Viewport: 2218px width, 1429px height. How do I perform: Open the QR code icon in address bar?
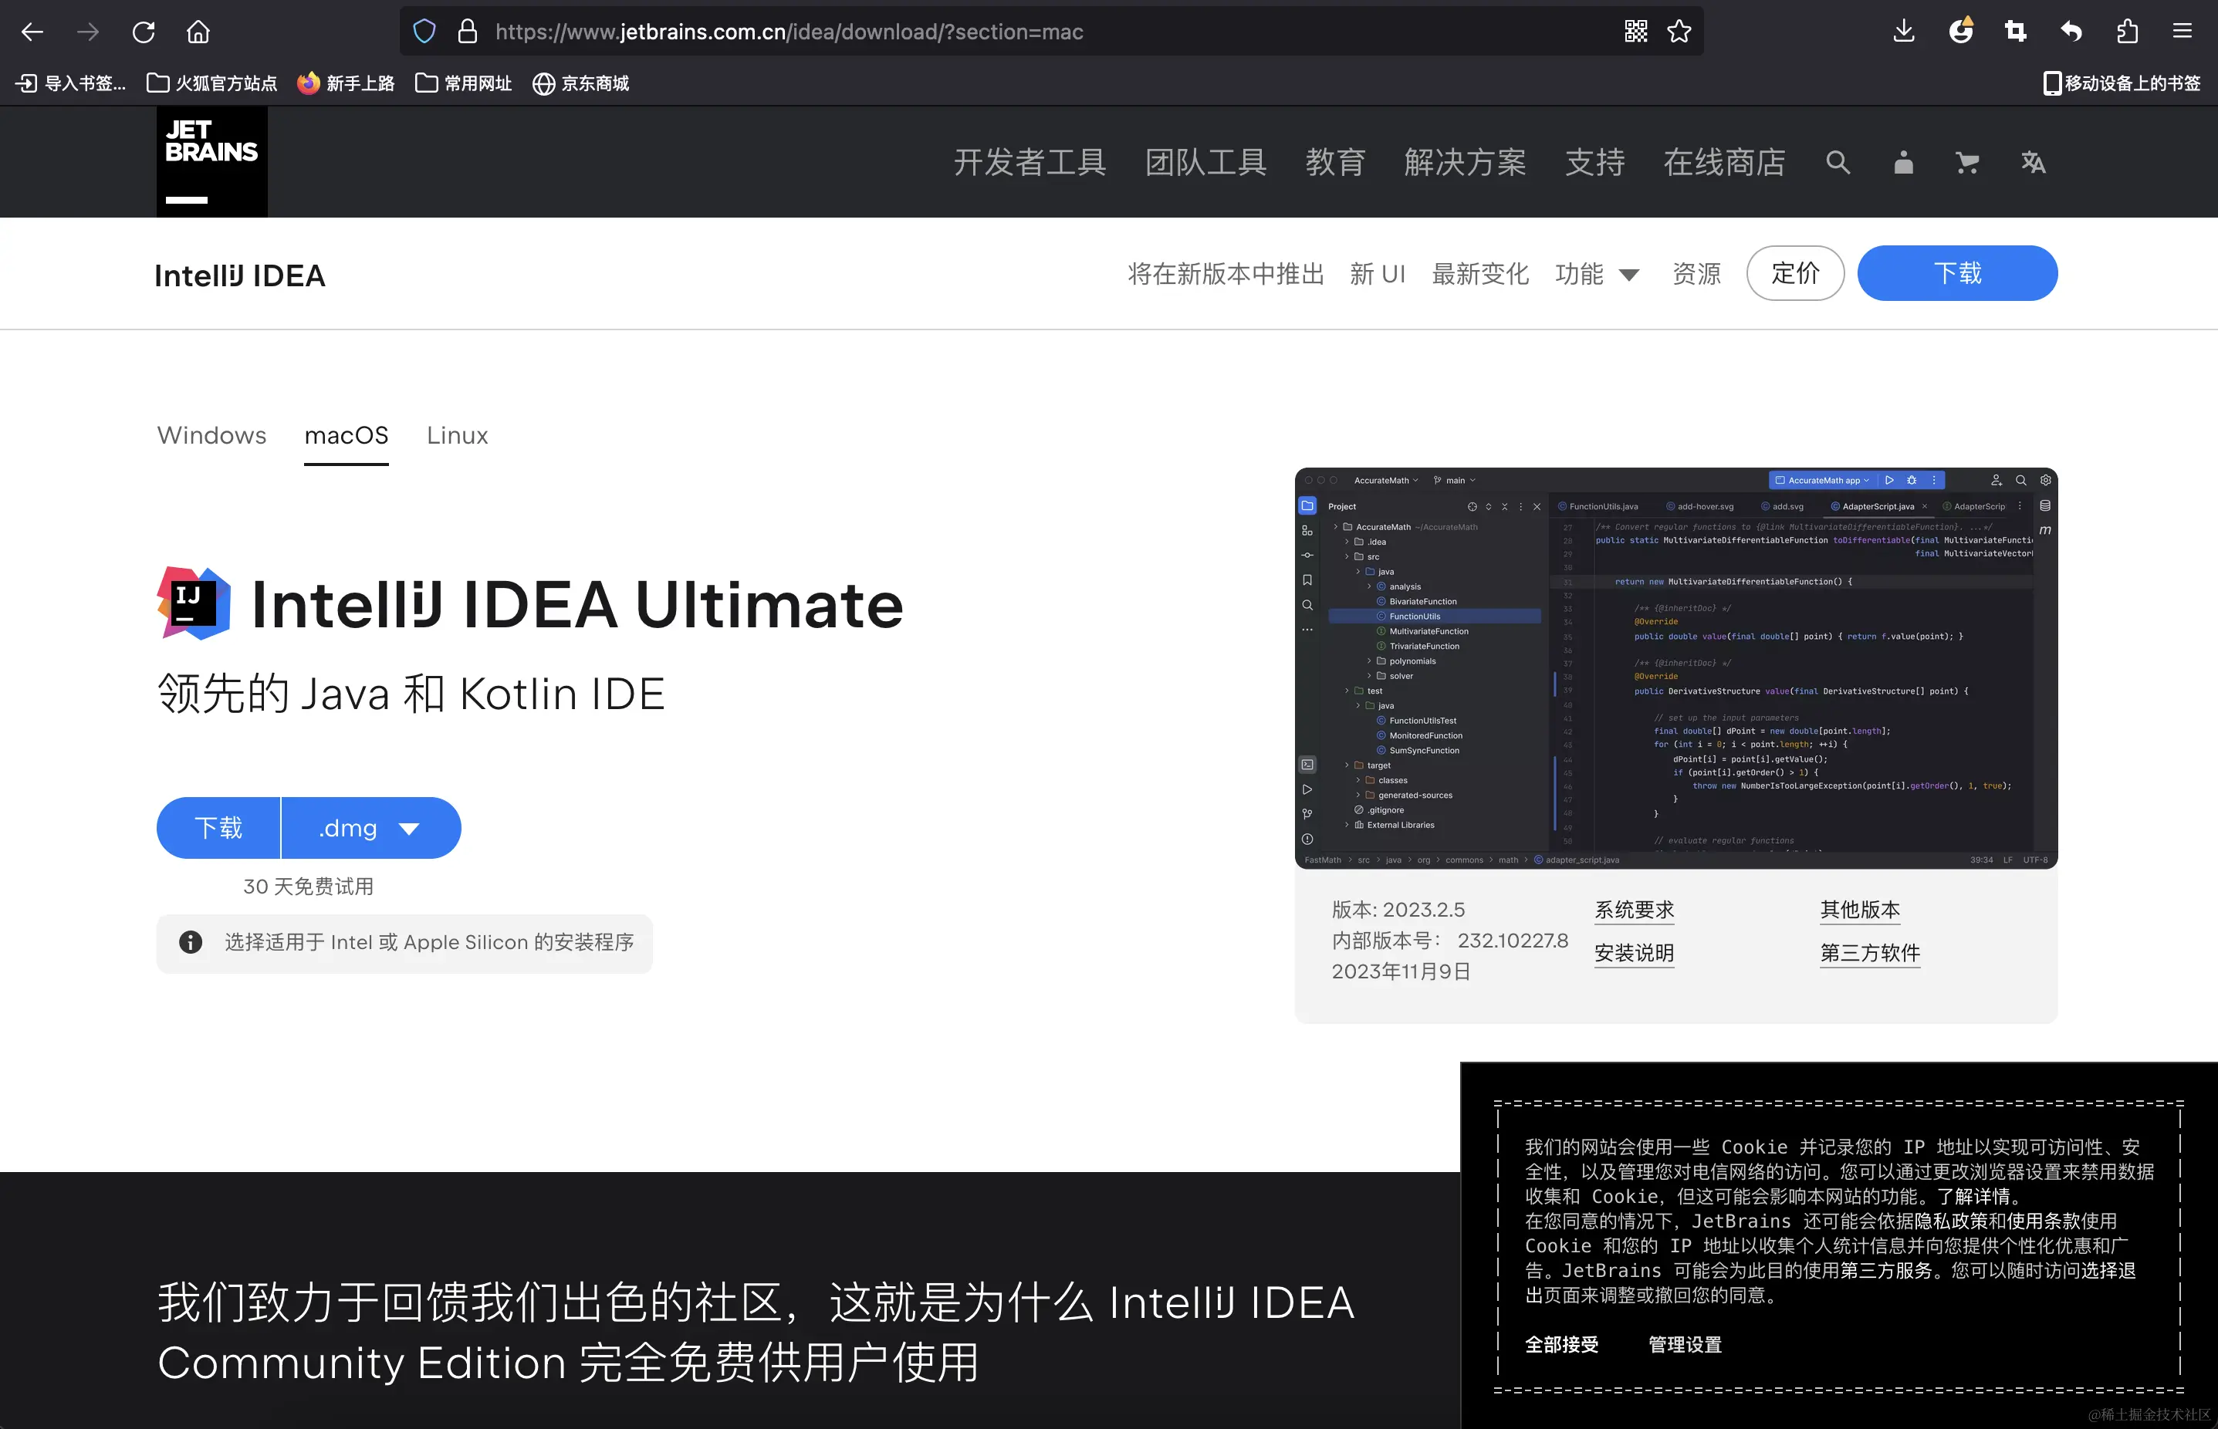[x=1636, y=32]
